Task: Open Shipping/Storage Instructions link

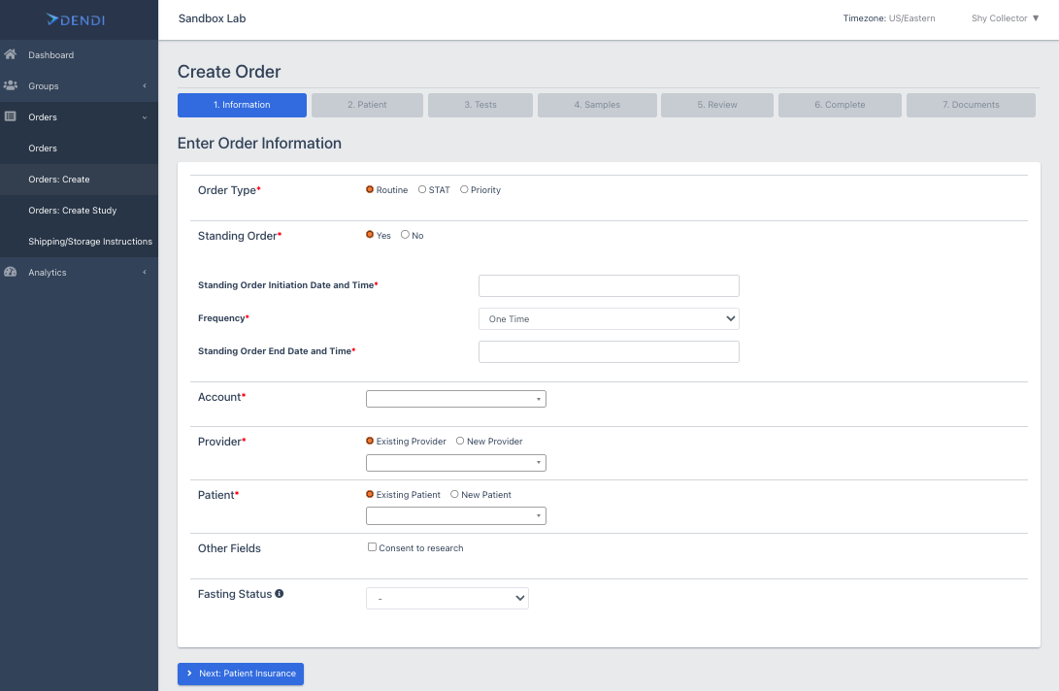Action: [x=90, y=241]
